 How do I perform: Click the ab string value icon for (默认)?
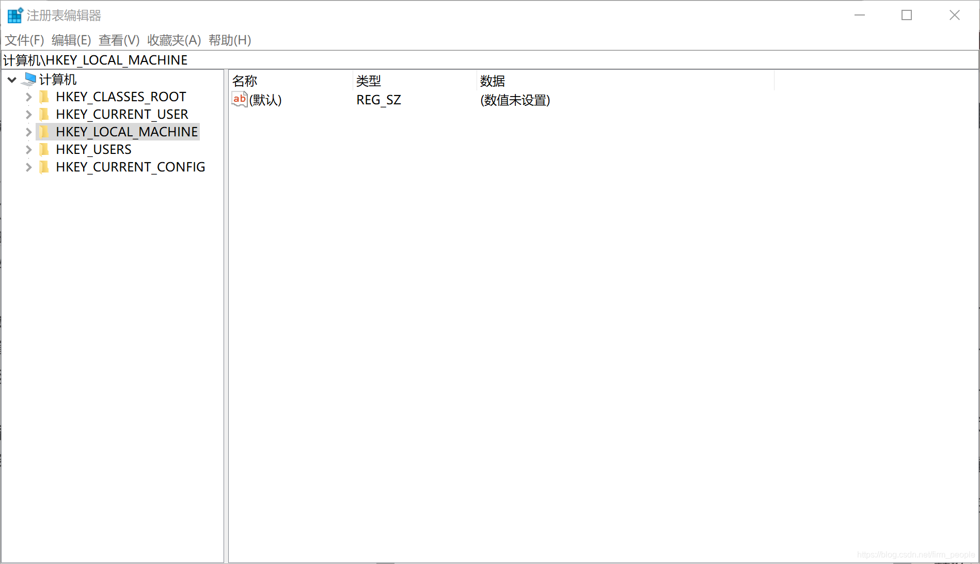[240, 99]
